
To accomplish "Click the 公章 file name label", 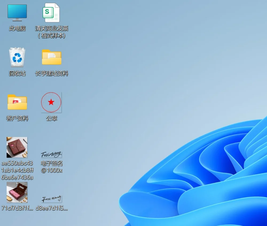I will tap(52, 118).
